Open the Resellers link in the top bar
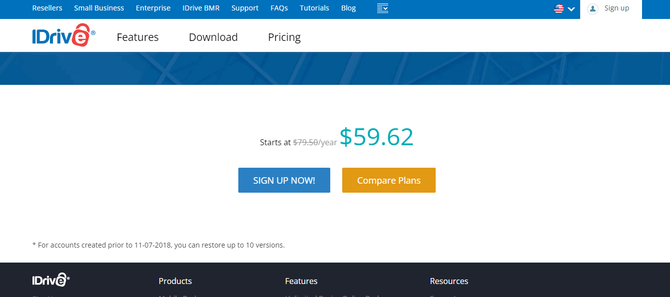670x297 pixels. click(x=47, y=7)
